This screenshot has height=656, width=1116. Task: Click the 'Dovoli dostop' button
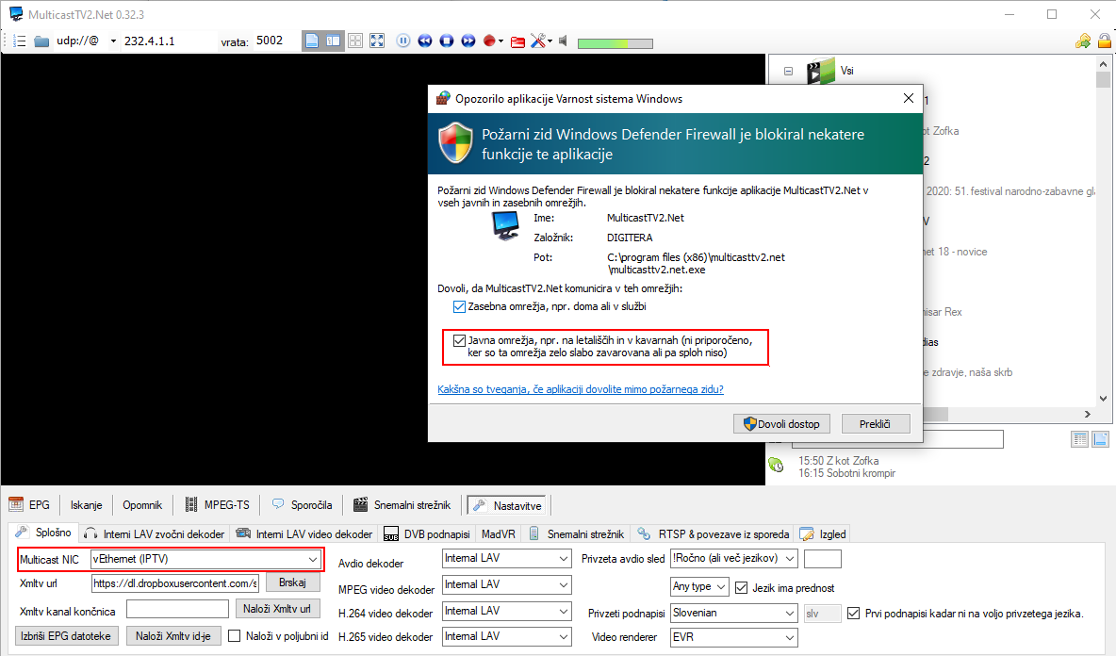(781, 424)
